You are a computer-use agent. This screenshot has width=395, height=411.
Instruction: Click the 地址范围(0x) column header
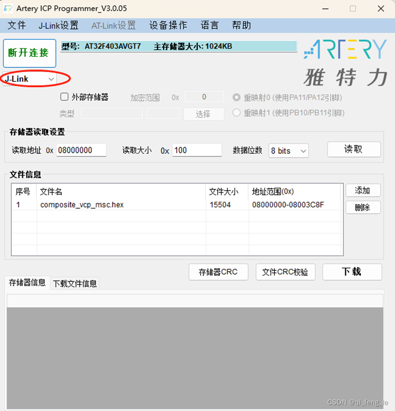pyautogui.click(x=295, y=192)
